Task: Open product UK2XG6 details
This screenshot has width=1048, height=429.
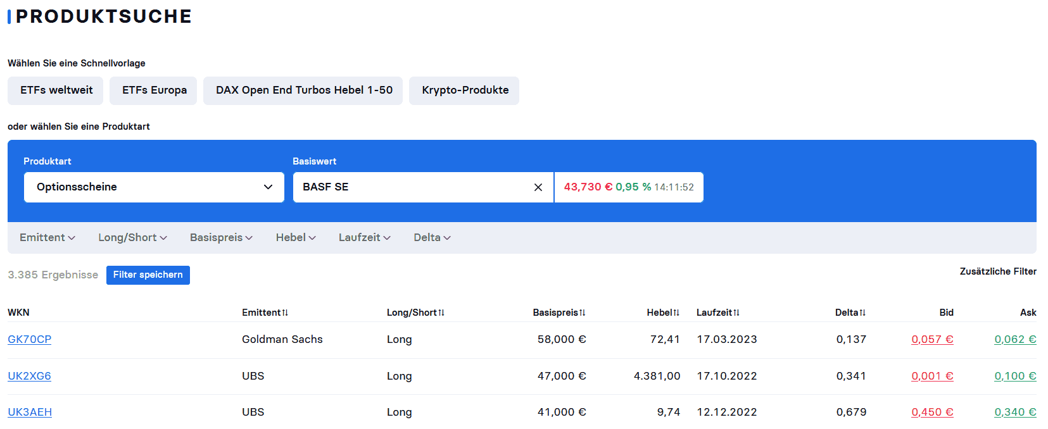Action: 29,376
